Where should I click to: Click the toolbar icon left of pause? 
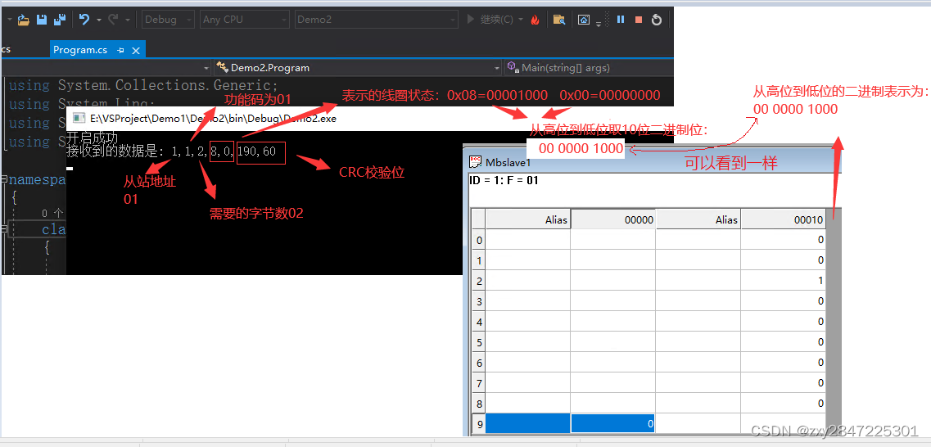585,20
